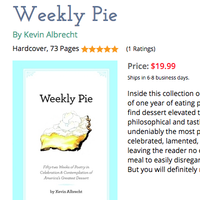Screen dimensions: 200x200
Task: Select the fifth orange rating star
Action: [114, 49]
